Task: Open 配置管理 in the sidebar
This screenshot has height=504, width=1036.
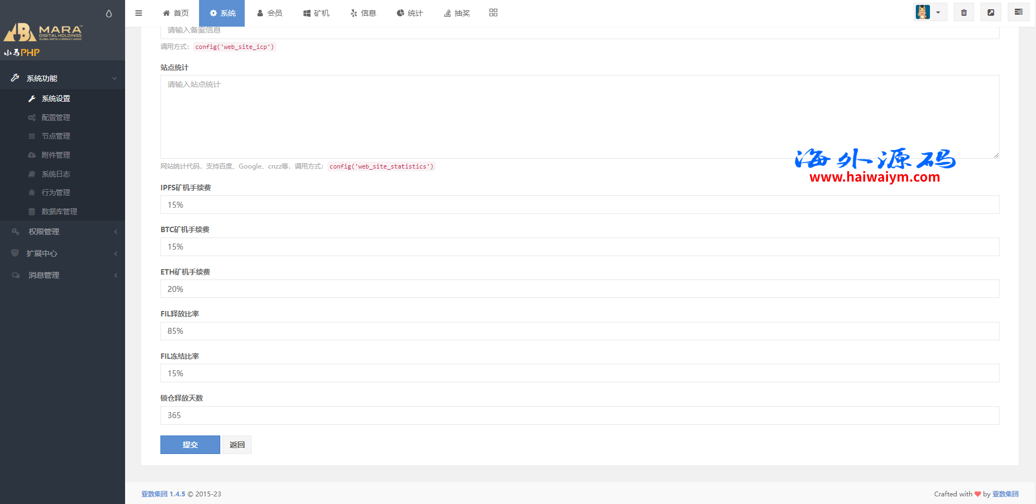Action: [x=55, y=117]
